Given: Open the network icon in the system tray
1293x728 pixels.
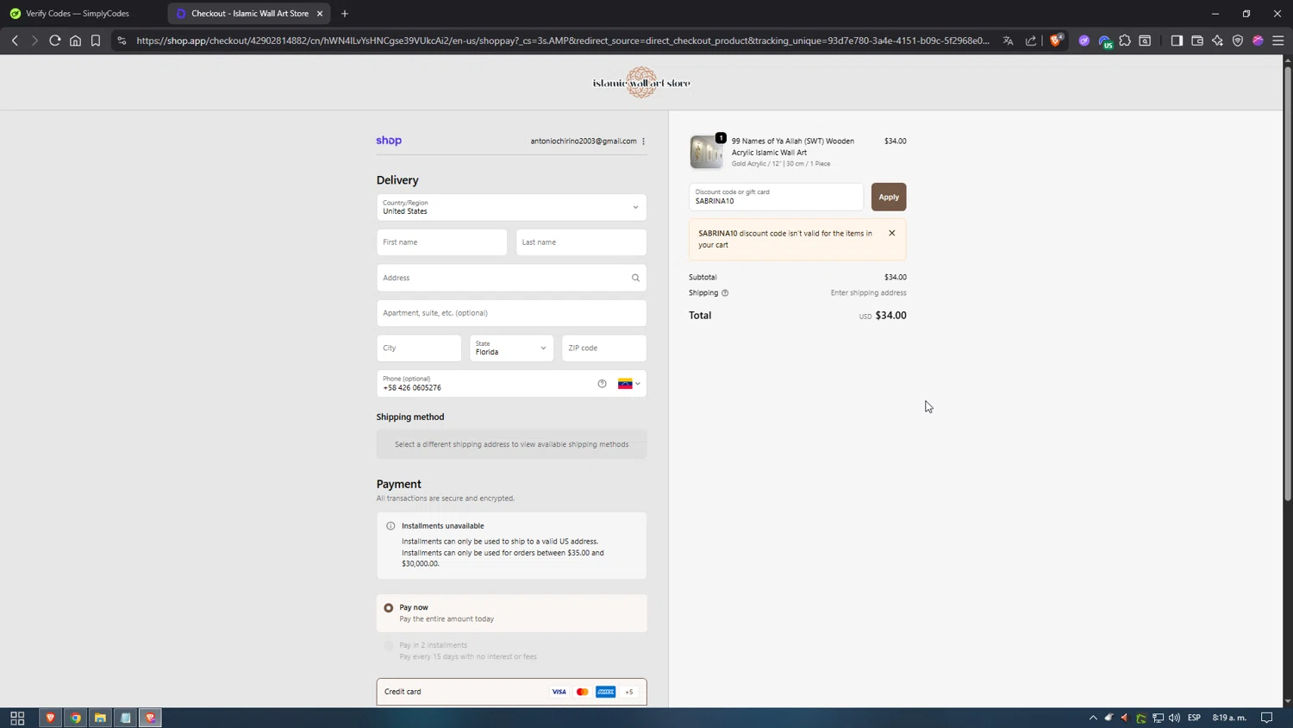Looking at the screenshot, I should click(x=1159, y=718).
